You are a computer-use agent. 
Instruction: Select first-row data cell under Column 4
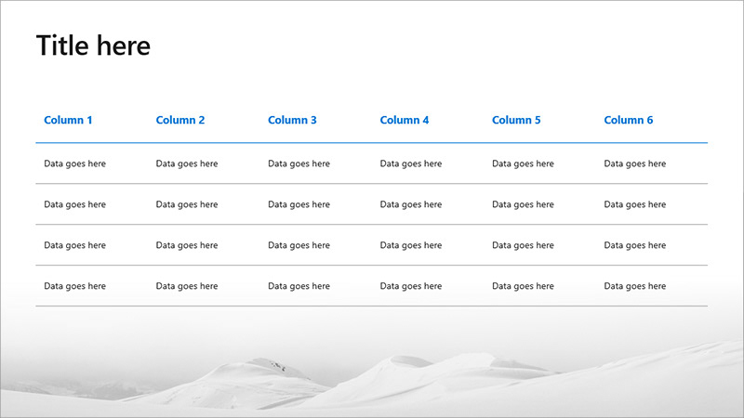pos(411,163)
